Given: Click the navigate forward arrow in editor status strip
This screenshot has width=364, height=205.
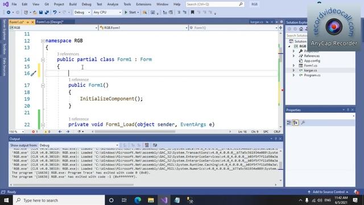Looking at the screenshot, I should (68, 132).
